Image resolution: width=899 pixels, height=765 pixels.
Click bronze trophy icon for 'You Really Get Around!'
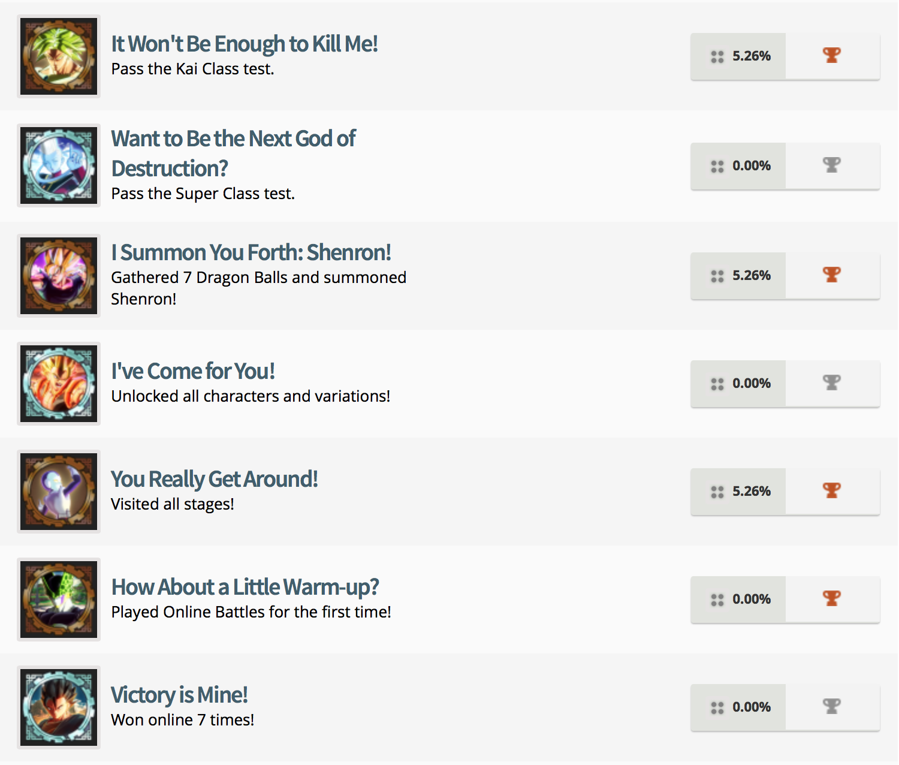click(832, 491)
